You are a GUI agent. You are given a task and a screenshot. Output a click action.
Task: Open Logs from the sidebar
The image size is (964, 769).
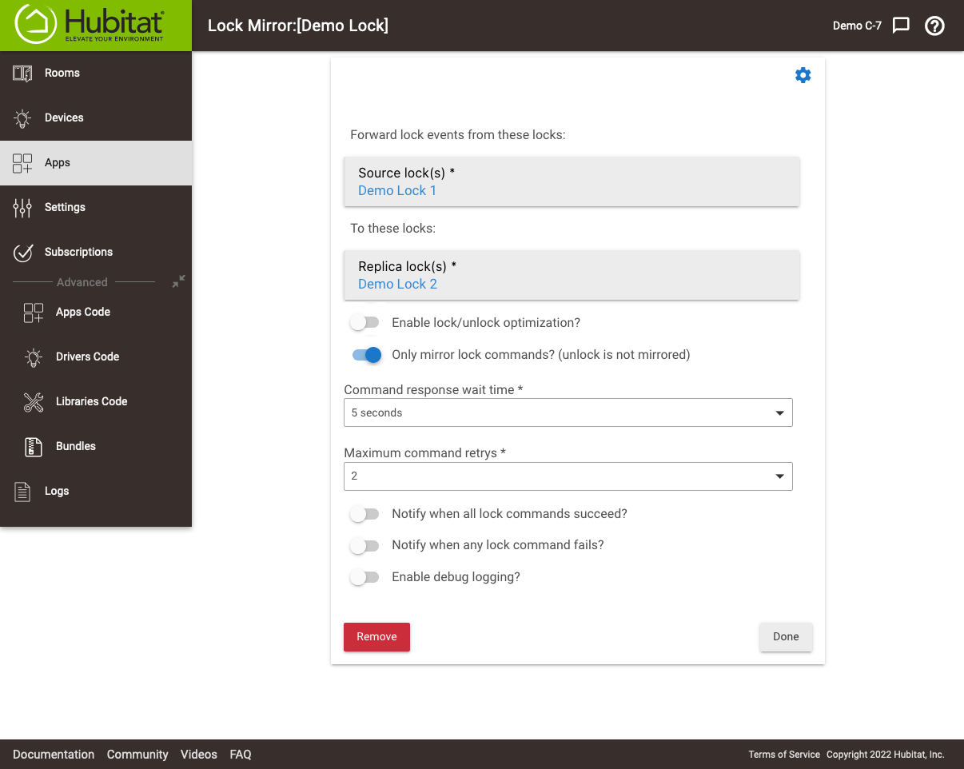click(x=96, y=492)
